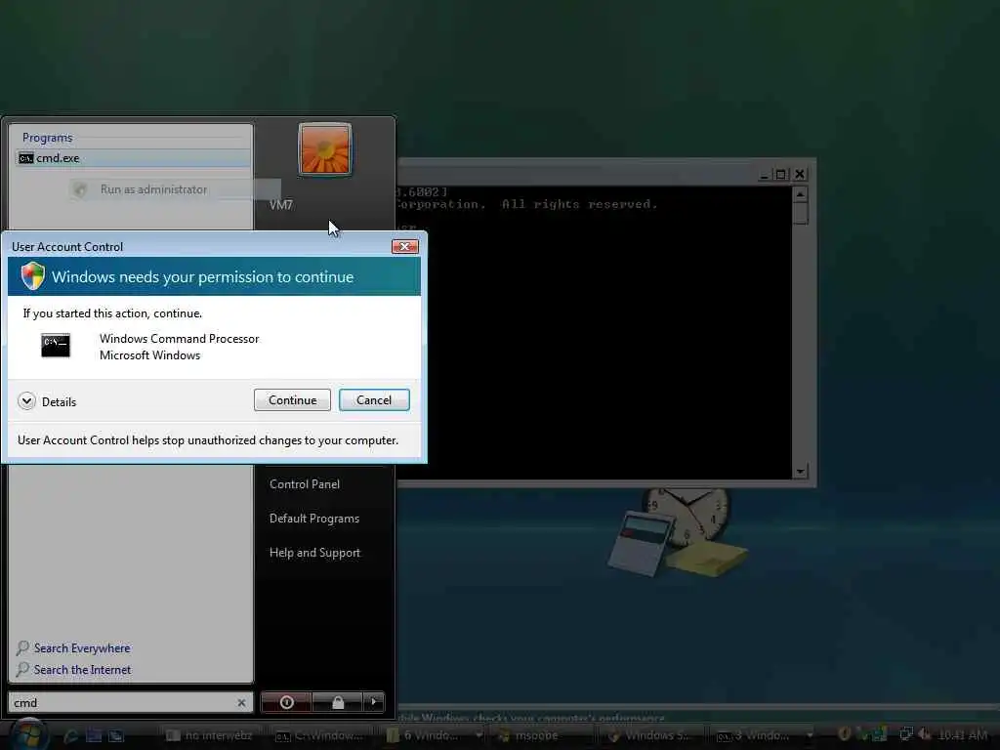Open Internet Explorer quick launch icon

70,736
